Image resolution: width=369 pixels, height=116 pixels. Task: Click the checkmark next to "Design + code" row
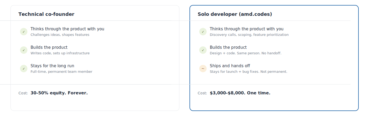point(203,50)
